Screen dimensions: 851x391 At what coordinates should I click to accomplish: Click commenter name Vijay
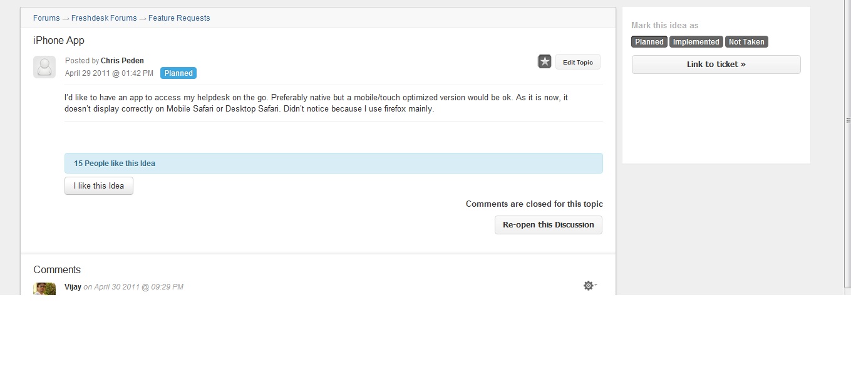tap(73, 287)
